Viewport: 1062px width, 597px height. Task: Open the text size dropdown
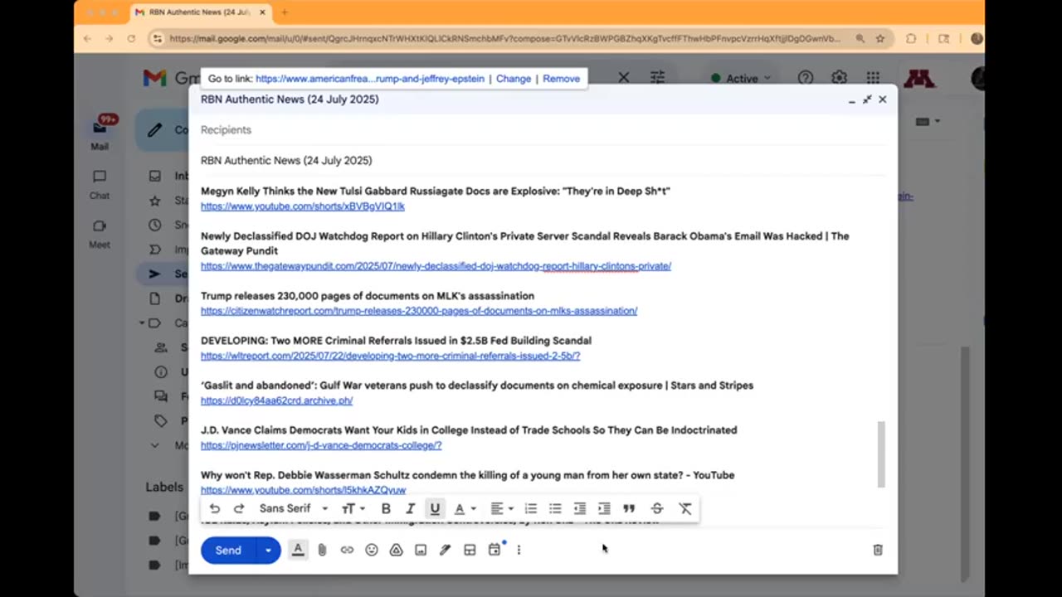(x=353, y=508)
